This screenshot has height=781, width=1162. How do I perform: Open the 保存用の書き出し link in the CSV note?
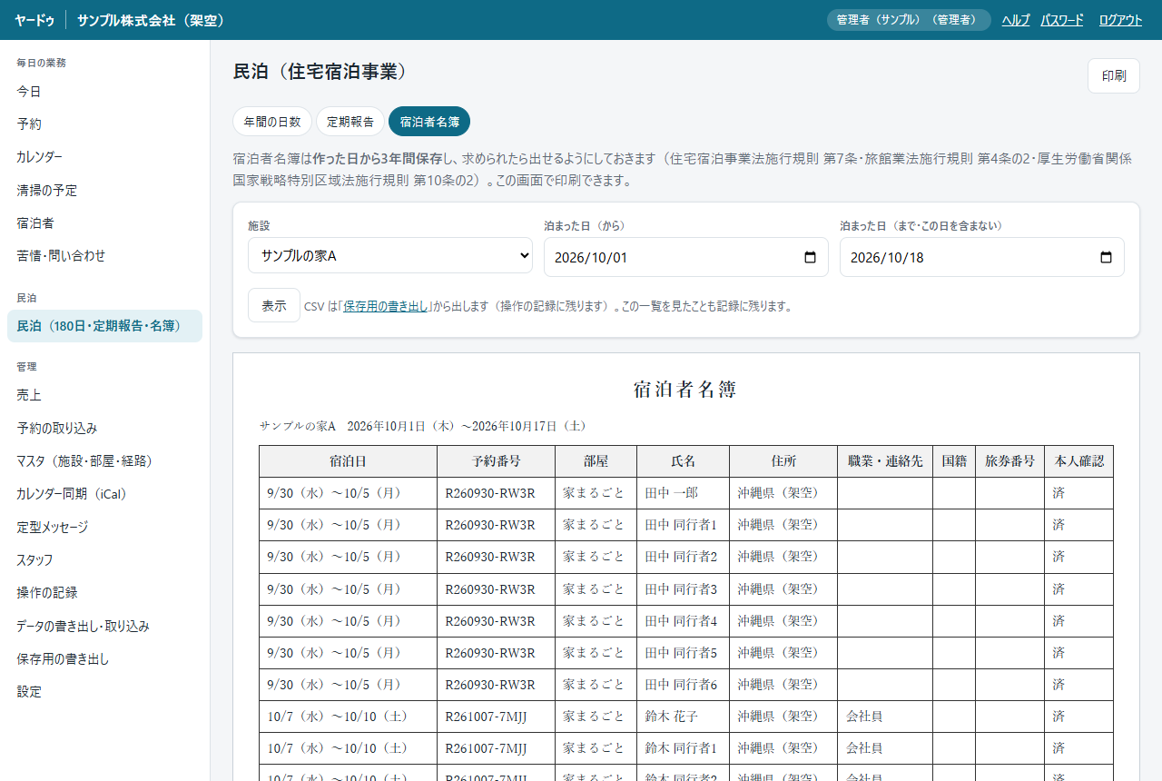pyautogui.click(x=385, y=307)
